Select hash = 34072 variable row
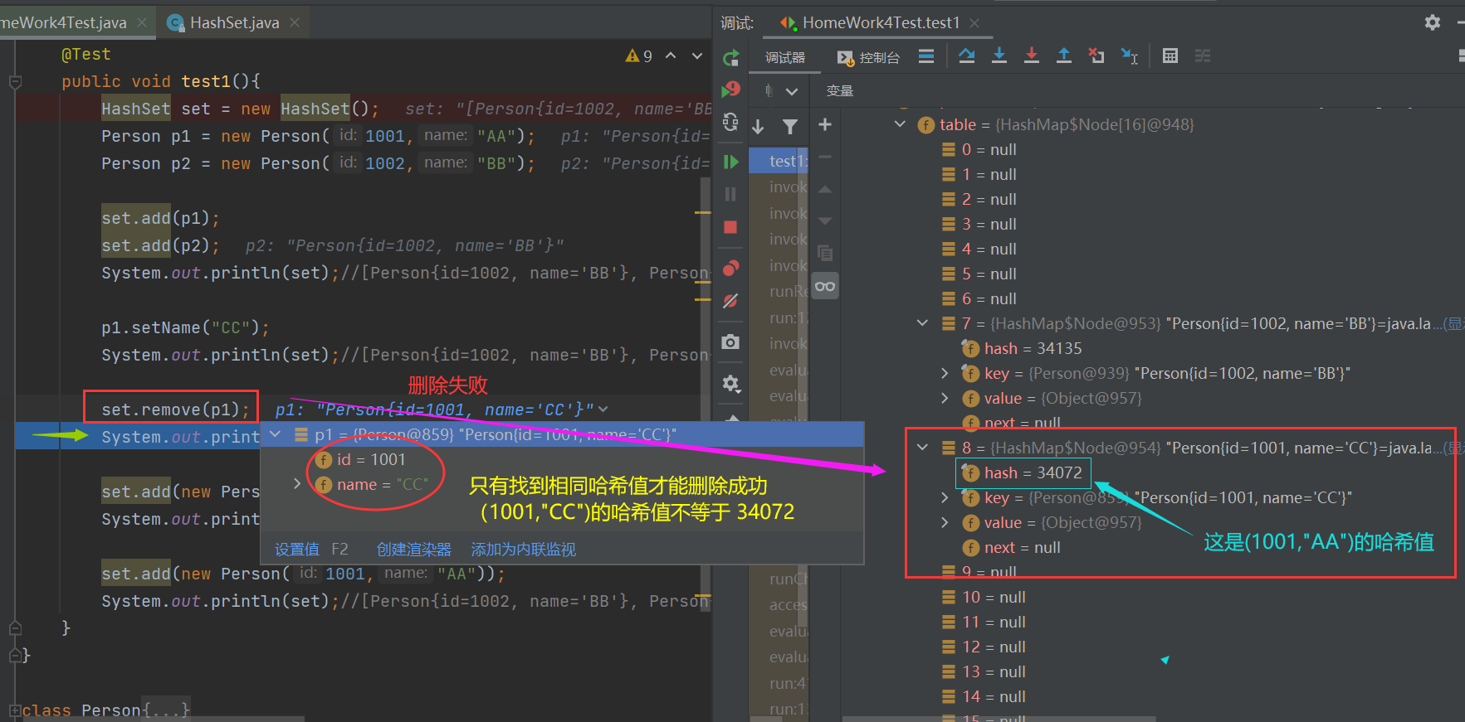This screenshot has height=722, width=1465. click(x=1023, y=472)
